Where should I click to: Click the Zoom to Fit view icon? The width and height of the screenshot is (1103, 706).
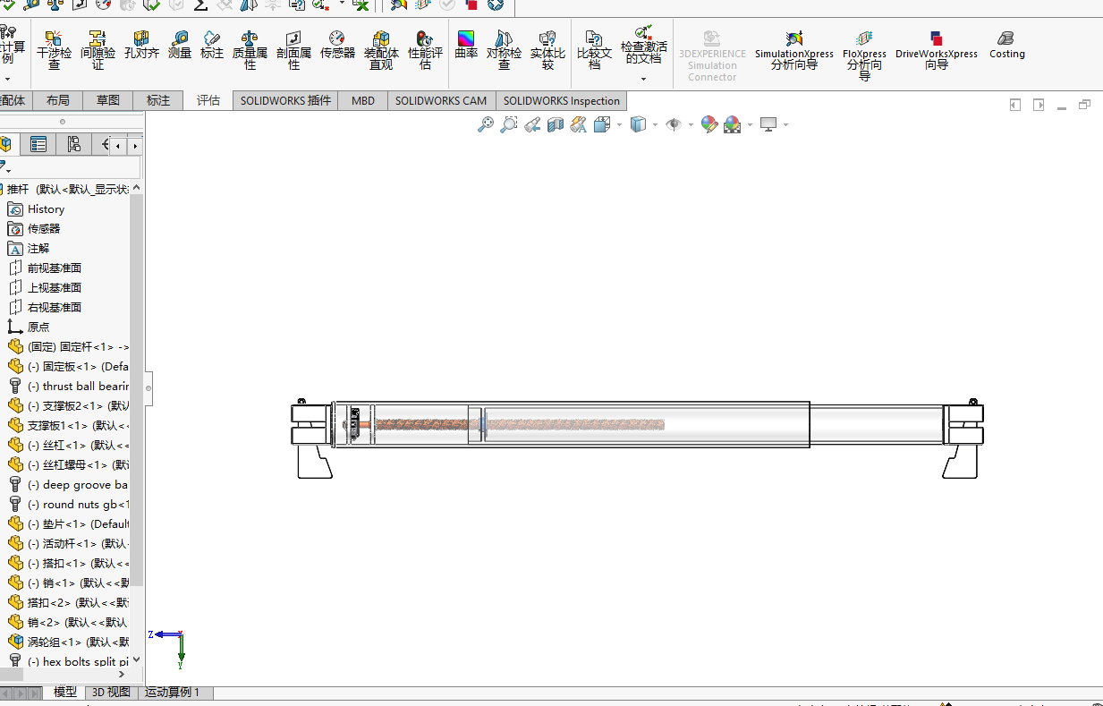[486, 124]
